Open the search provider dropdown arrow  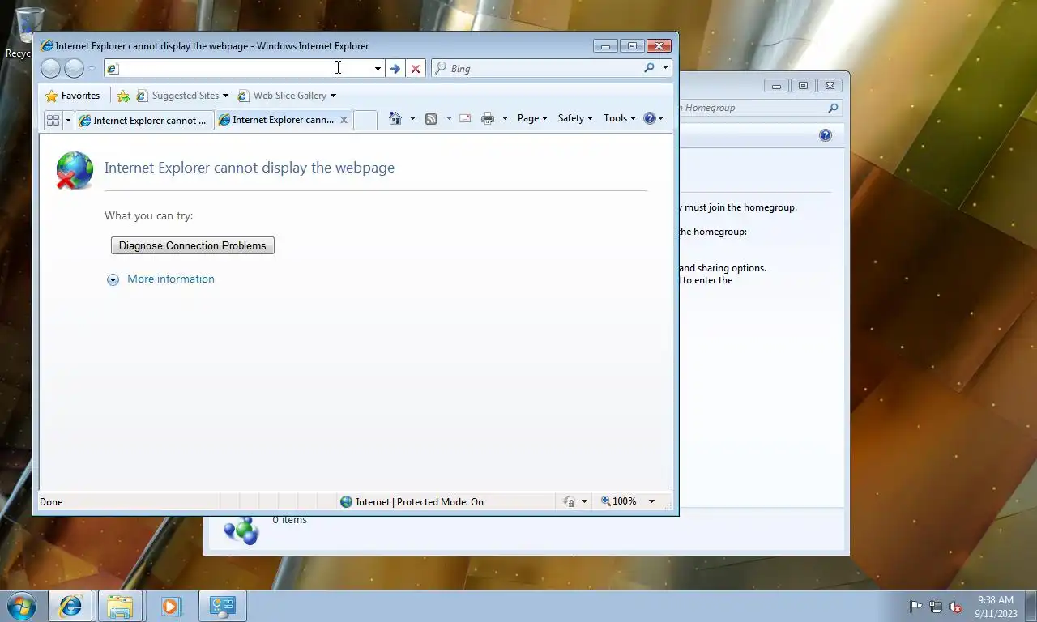pos(665,69)
